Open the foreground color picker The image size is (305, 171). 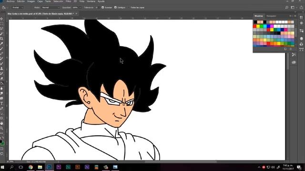1,142
